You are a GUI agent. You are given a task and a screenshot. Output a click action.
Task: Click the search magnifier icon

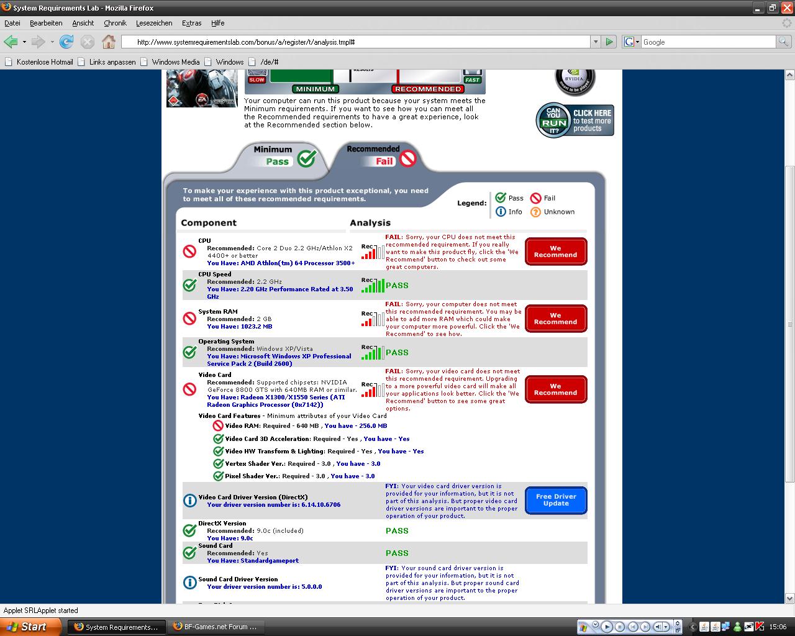[784, 42]
